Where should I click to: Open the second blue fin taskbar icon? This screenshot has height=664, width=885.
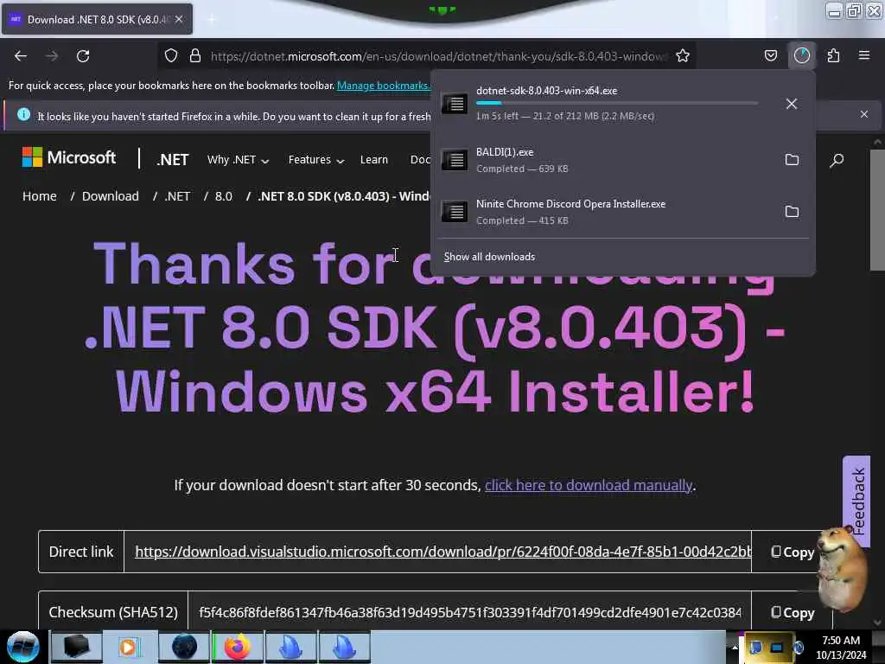[345, 647]
